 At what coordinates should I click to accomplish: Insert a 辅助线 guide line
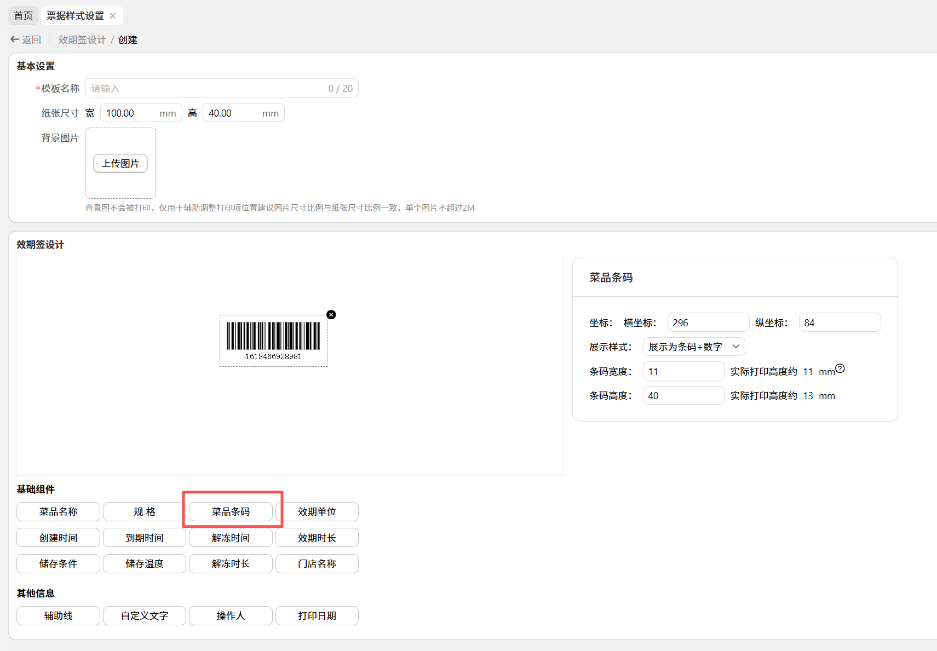(58, 615)
